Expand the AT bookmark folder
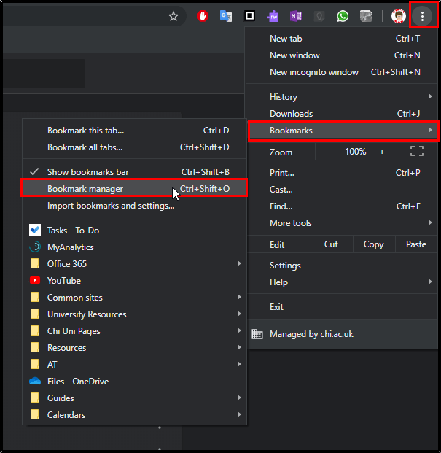Image resolution: width=441 pixels, height=453 pixels. pyautogui.click(x=135, y=364)
